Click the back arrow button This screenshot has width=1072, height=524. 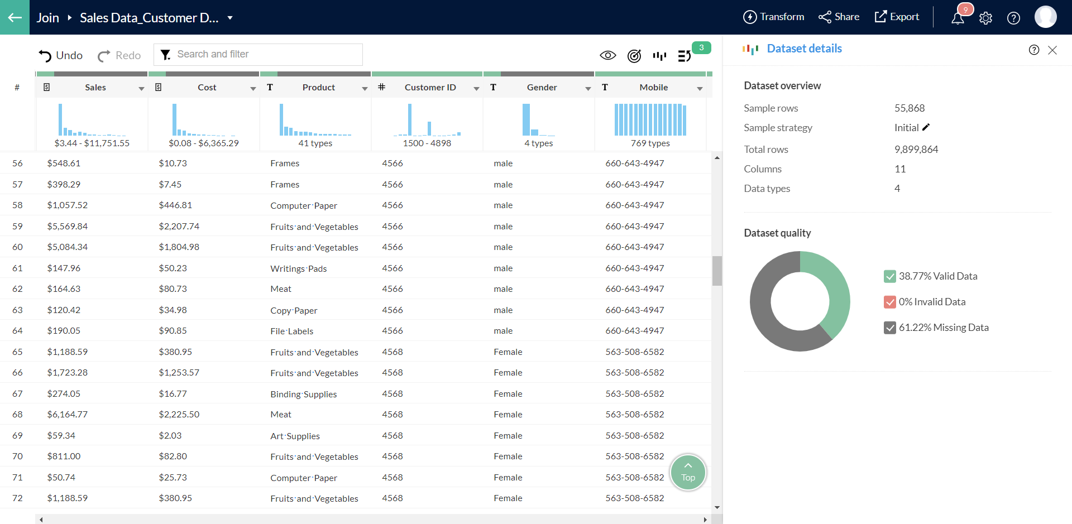pos(15,17)
